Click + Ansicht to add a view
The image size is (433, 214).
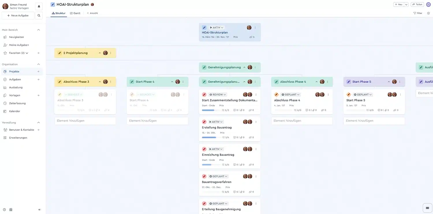[x=92, y=13]
